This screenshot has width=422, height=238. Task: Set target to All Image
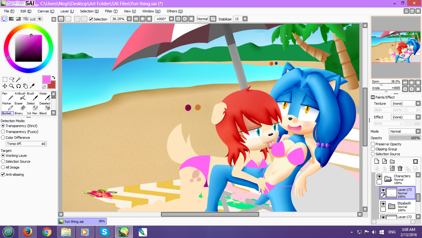pyautogui.click(x=3, y=167)
